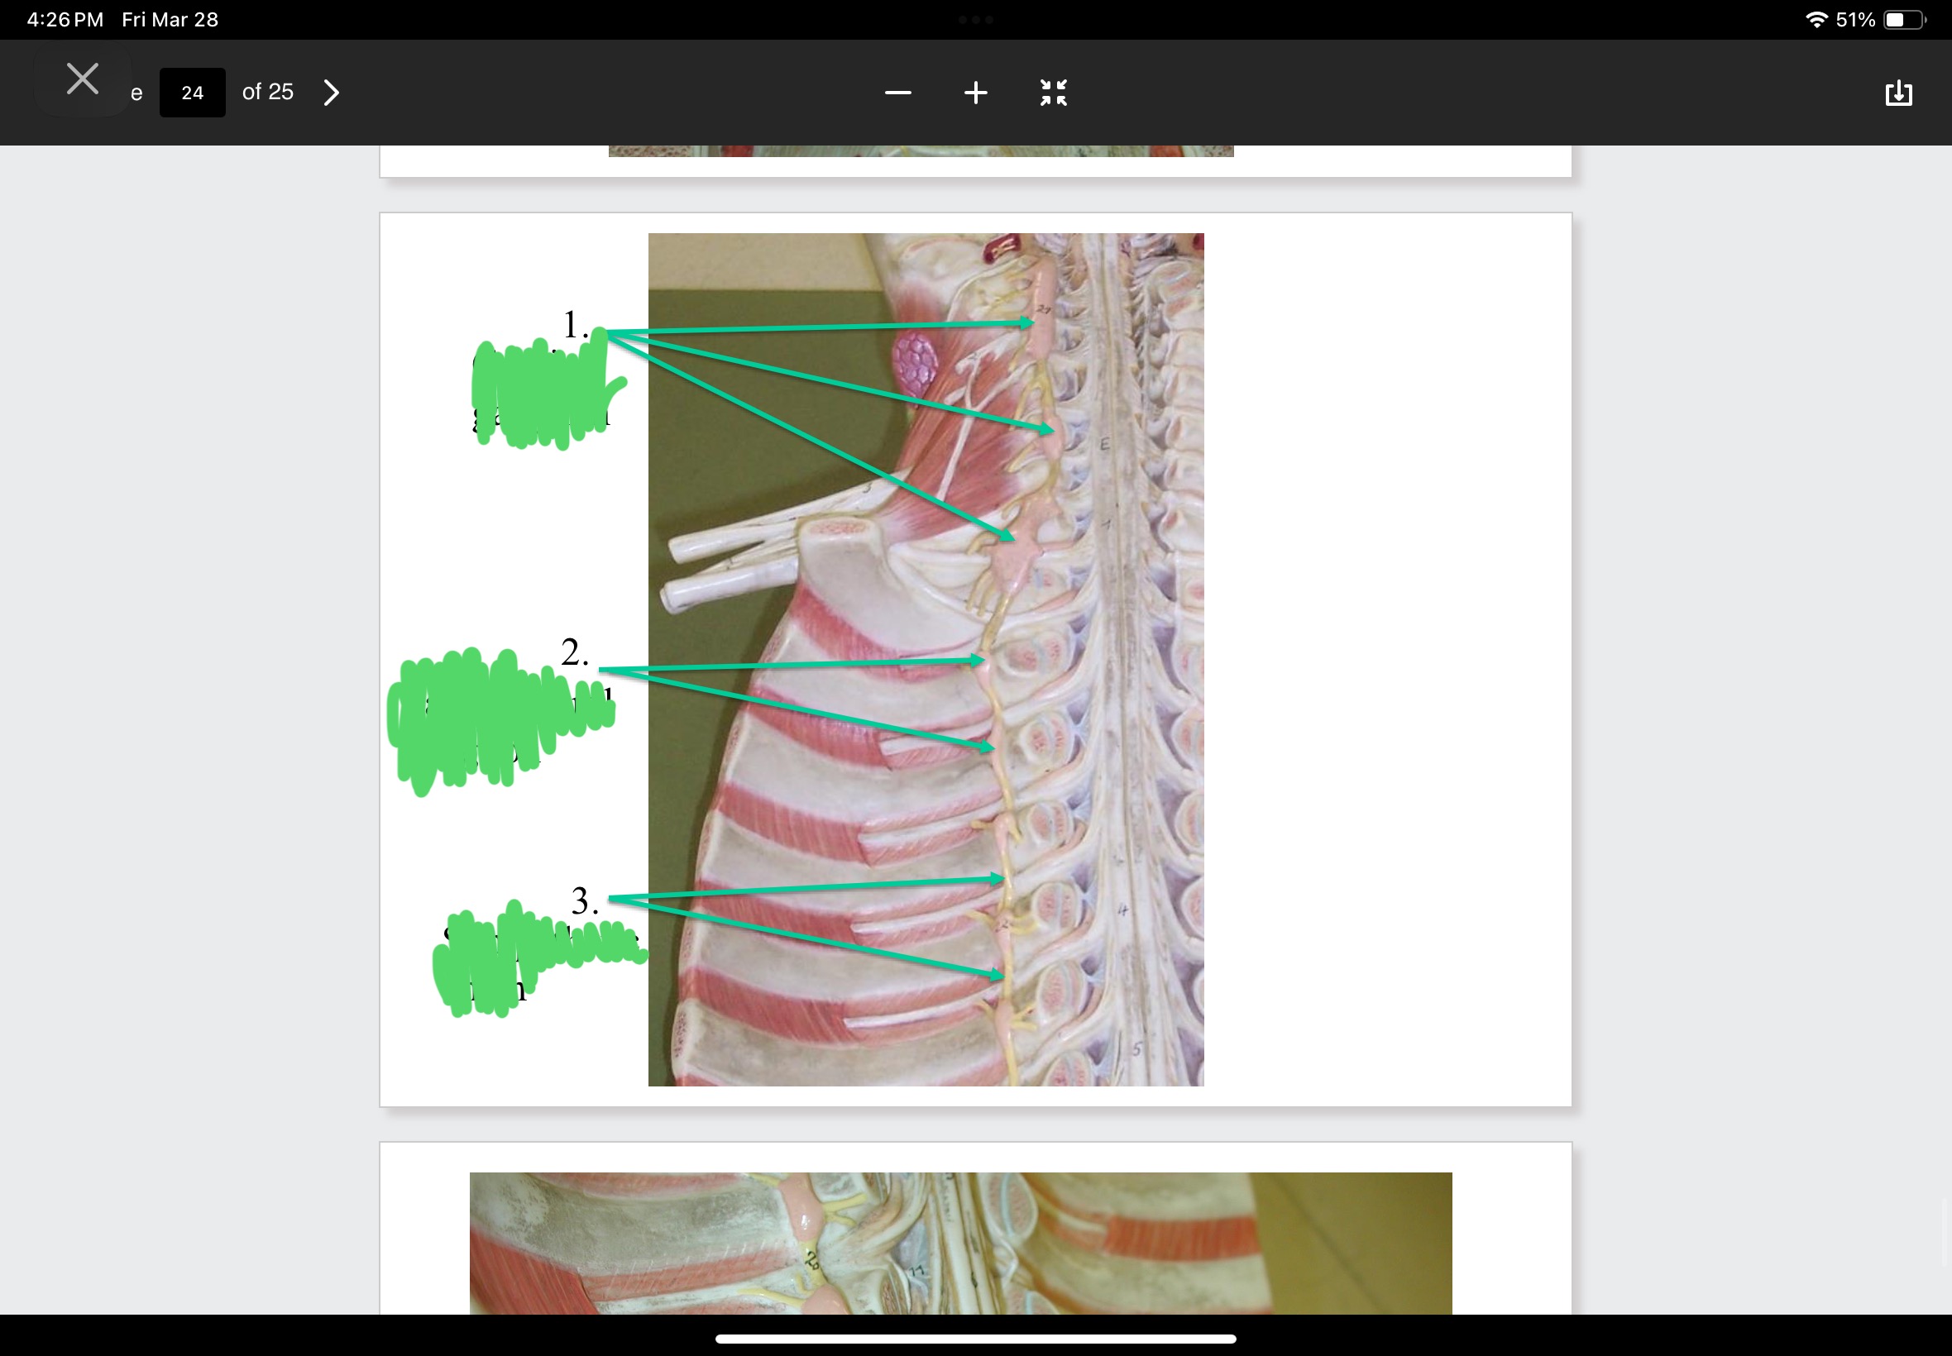
Task: Close the PDF viewer with the X
Action: tap(83, 79)
